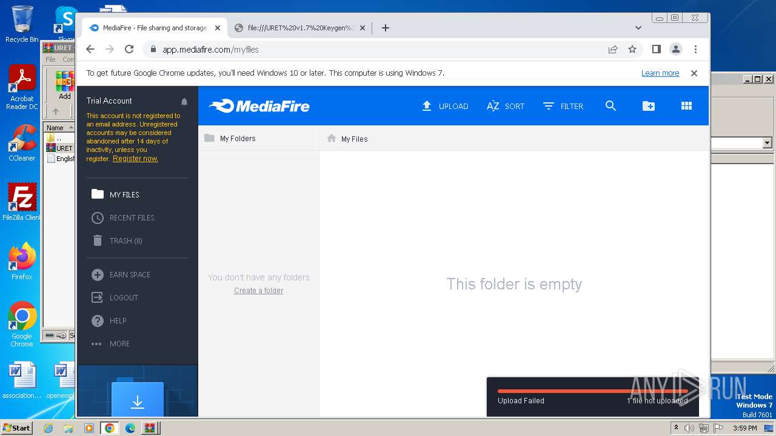Open Internet Explorer from taskbar
The height and width of the screenshot is (436, 776).
[x=48, y=428]
